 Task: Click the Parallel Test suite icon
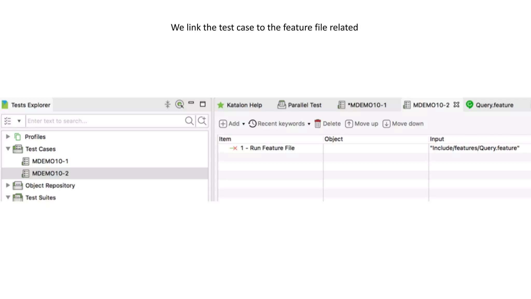tap(282, 105)
